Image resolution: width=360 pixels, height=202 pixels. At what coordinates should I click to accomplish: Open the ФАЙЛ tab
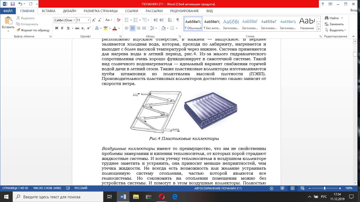[8, 11]
